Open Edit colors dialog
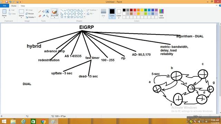Screen dimensions: 221x124 coord(161,14)
